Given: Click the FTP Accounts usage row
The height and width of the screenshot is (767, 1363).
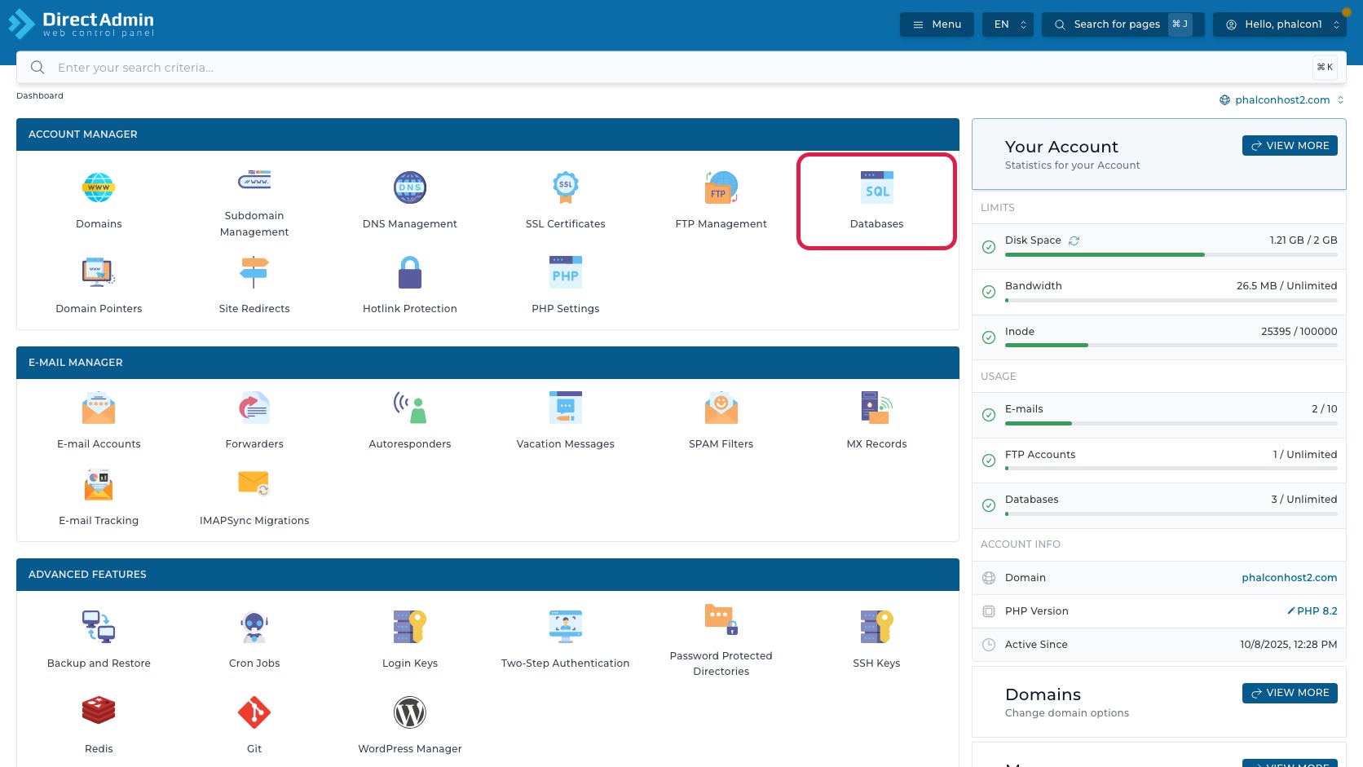Looking at the screenshot, I should [1159, 461].
